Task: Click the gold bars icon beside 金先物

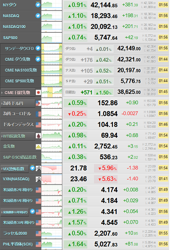Action: click(x=38, y=147)
